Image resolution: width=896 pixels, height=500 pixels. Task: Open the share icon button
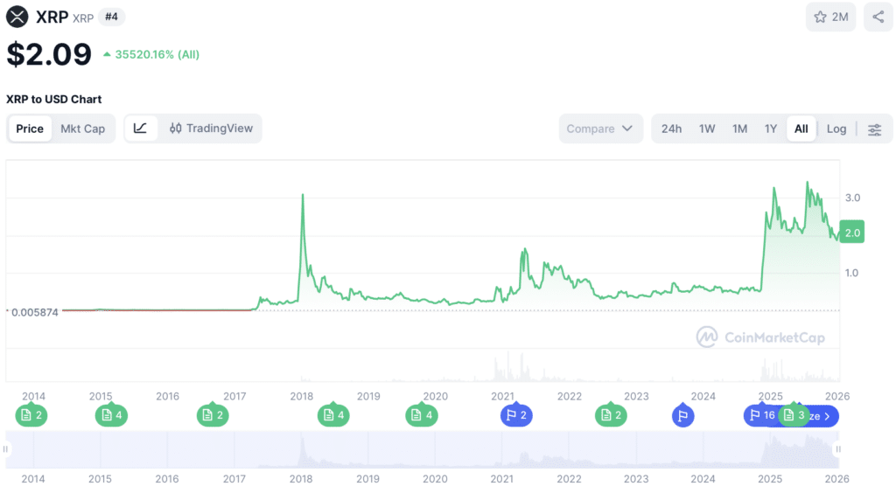coord(878,17)
